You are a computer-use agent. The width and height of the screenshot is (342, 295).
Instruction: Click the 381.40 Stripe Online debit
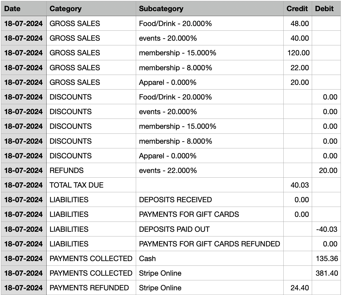click(x=327, y=273)
